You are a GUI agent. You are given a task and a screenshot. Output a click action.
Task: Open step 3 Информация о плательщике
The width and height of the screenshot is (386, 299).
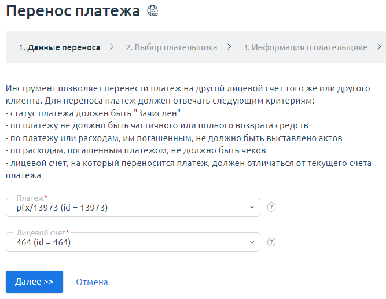tap(304, 47)
